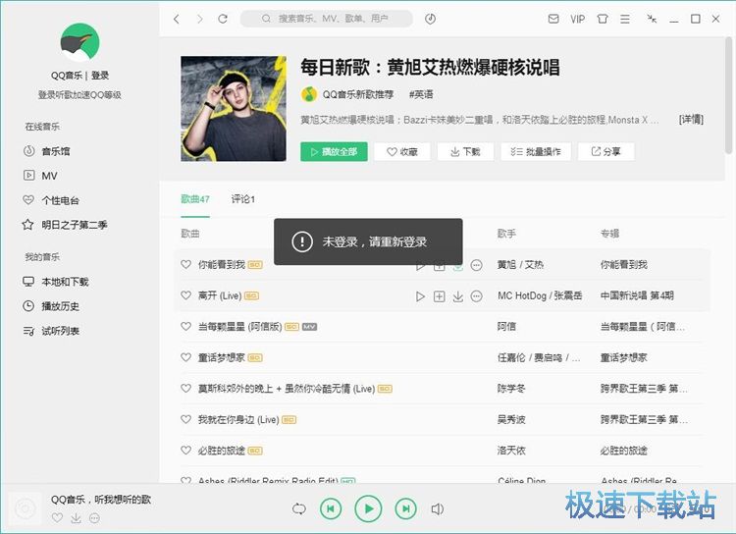Like the song 离开 (Live)

[185, 295]
